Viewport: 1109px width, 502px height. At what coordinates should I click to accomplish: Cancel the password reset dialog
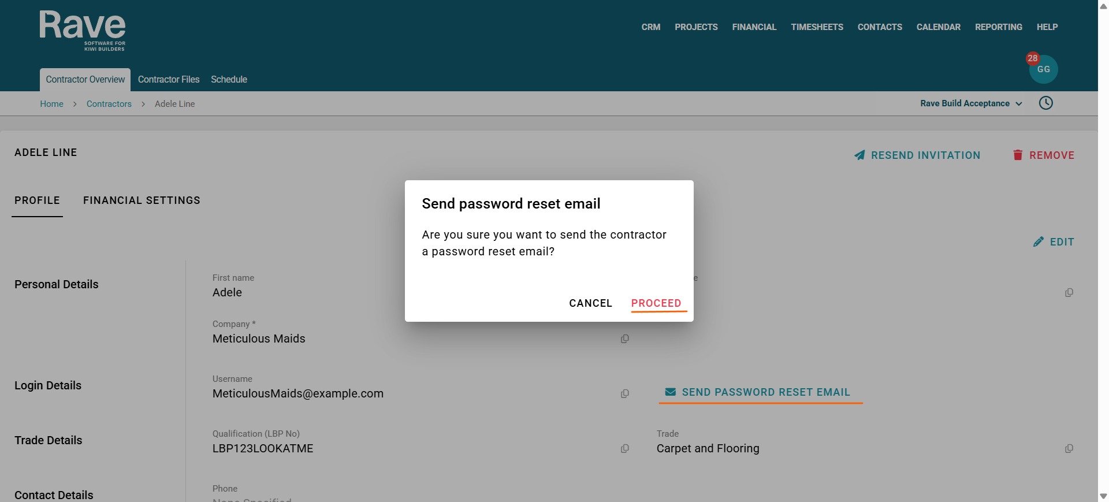[590, 303]
